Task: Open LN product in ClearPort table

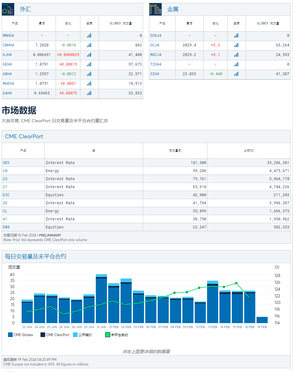Action: [5, 171]
